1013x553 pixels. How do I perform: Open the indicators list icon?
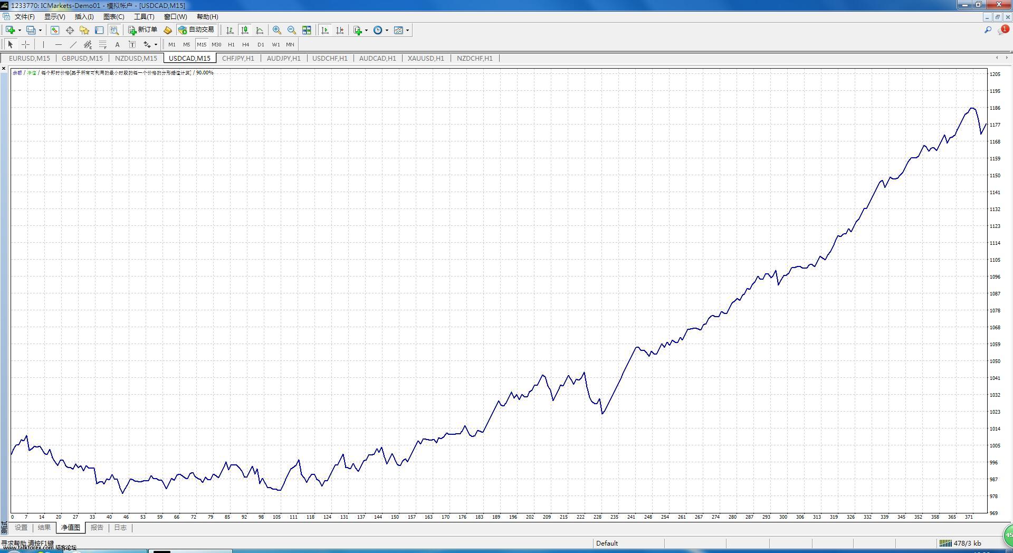pyautogui.click(x=358, y=30)
